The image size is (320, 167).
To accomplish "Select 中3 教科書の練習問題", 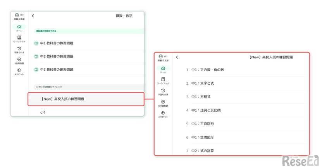I will click(57, 70).
